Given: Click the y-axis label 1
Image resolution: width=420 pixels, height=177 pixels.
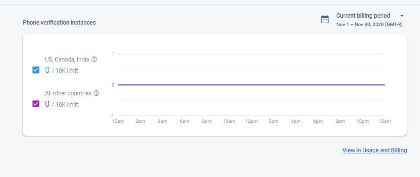Looking at the screenshot, I should coord(113,54).
